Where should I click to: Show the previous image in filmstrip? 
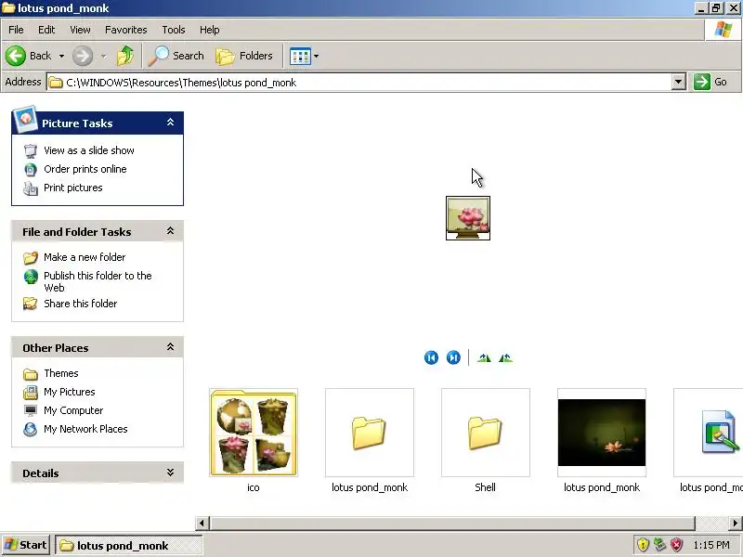click(x=431, y=357)
